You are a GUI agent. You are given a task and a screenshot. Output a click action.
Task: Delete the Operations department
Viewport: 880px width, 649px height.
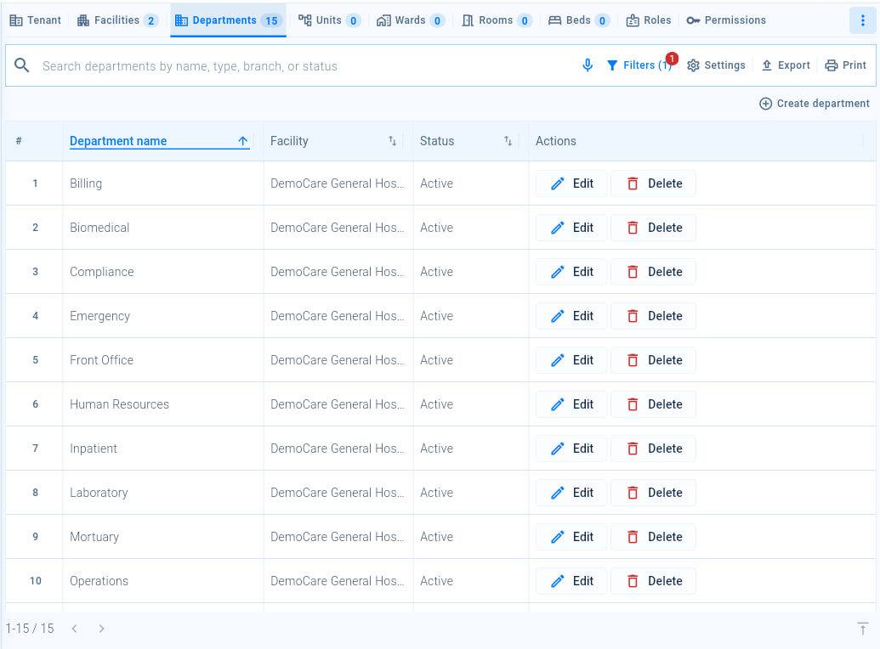tap(653, 581)
